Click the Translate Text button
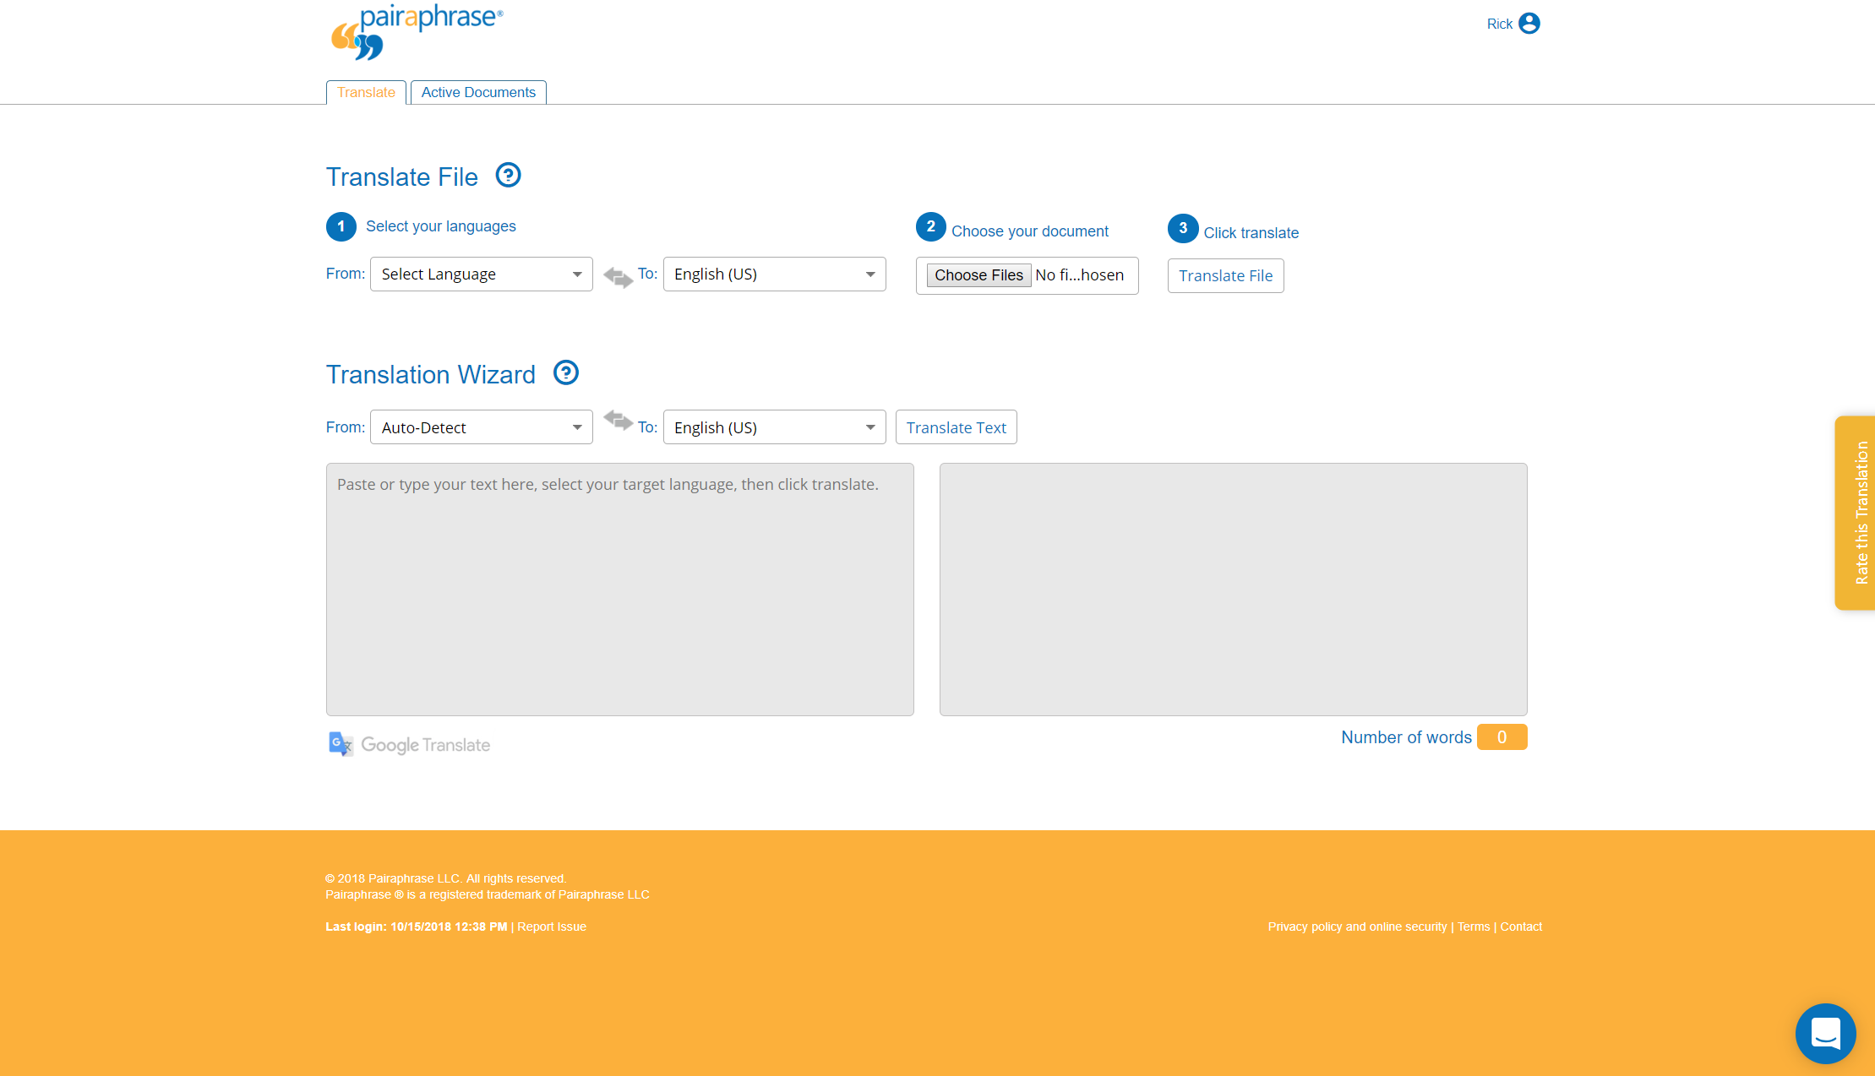Screen dimensions: 1875x1076 click(956, 427)
